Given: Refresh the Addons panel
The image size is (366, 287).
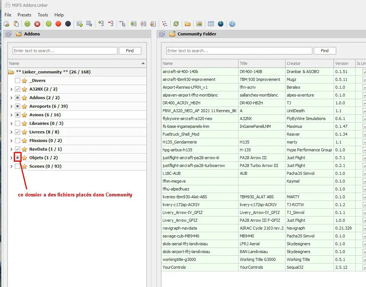Looking at the screenshot, I should (x=9, y=34).
